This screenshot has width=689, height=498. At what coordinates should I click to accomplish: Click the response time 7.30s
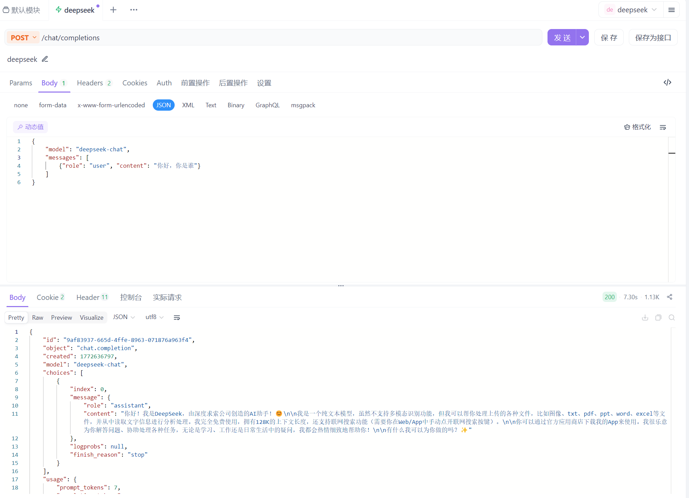630,297
